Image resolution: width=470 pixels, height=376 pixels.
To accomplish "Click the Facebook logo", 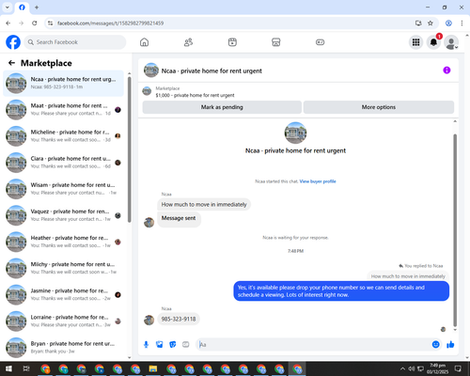I will click(x=13, y=42).
